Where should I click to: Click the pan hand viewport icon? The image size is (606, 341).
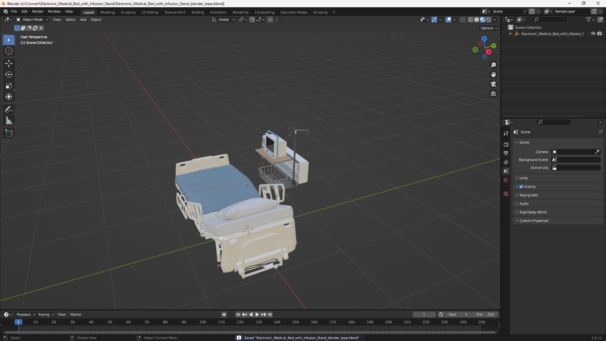(x=493, y=75)
